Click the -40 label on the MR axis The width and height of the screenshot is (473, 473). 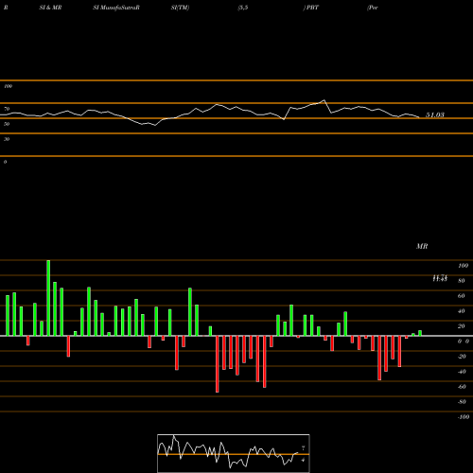pos(462,372)
